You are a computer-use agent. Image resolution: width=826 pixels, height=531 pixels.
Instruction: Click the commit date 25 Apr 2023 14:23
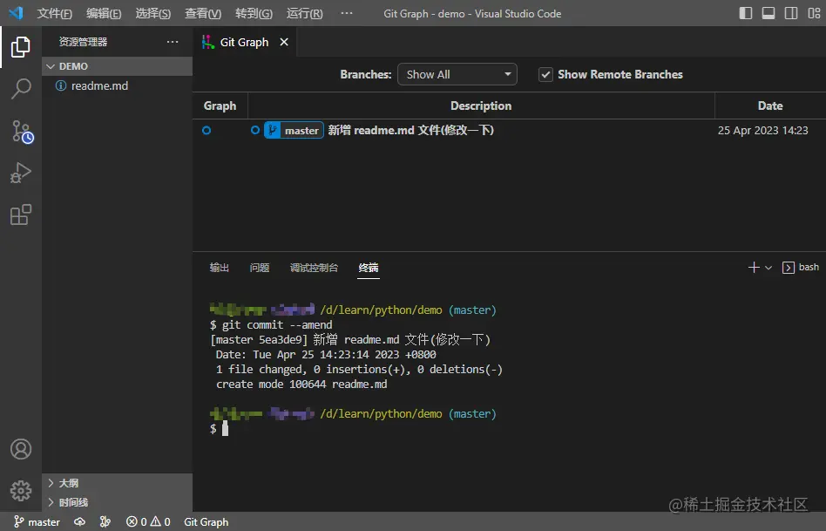point(762,130)
